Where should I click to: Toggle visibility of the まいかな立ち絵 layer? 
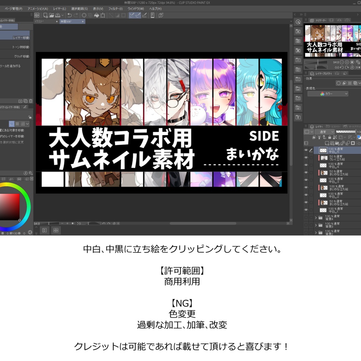(306, 172)
